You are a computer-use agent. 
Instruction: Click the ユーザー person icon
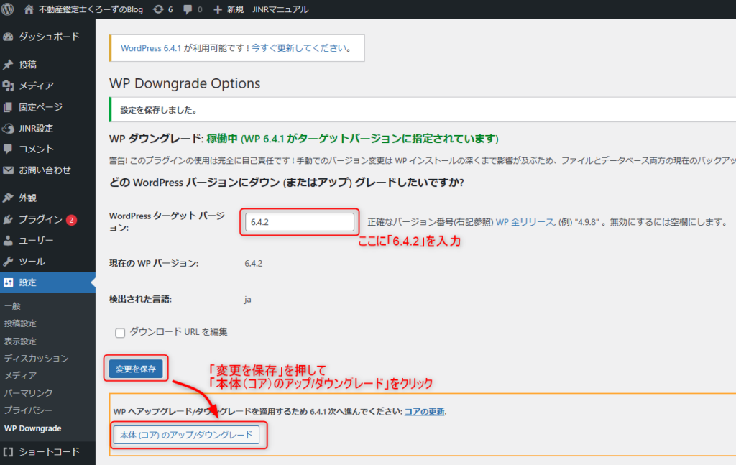click(8, 241)
